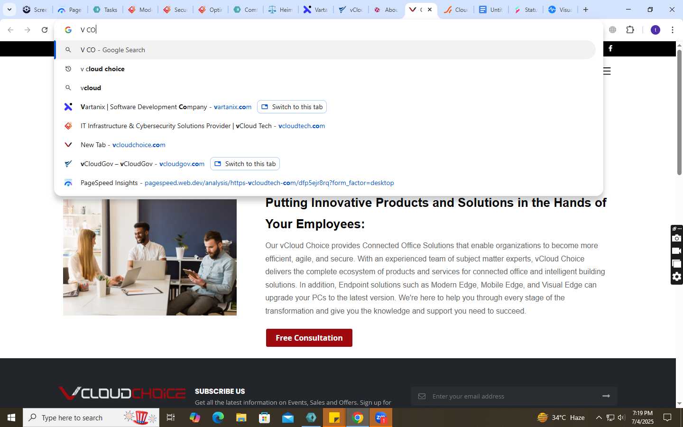Open the side widget settings gear

(677, 277)
